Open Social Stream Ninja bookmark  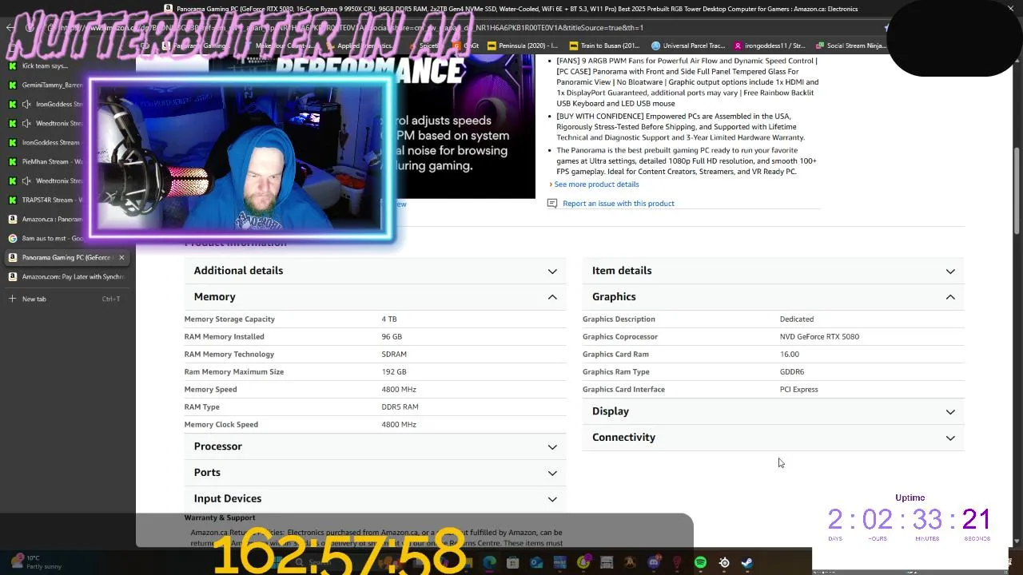[x=851, y=46]
